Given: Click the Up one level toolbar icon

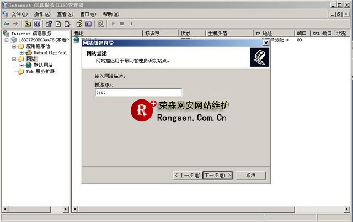Looking at the screenshot, I should pyautogui.click(x=28, y=24).
